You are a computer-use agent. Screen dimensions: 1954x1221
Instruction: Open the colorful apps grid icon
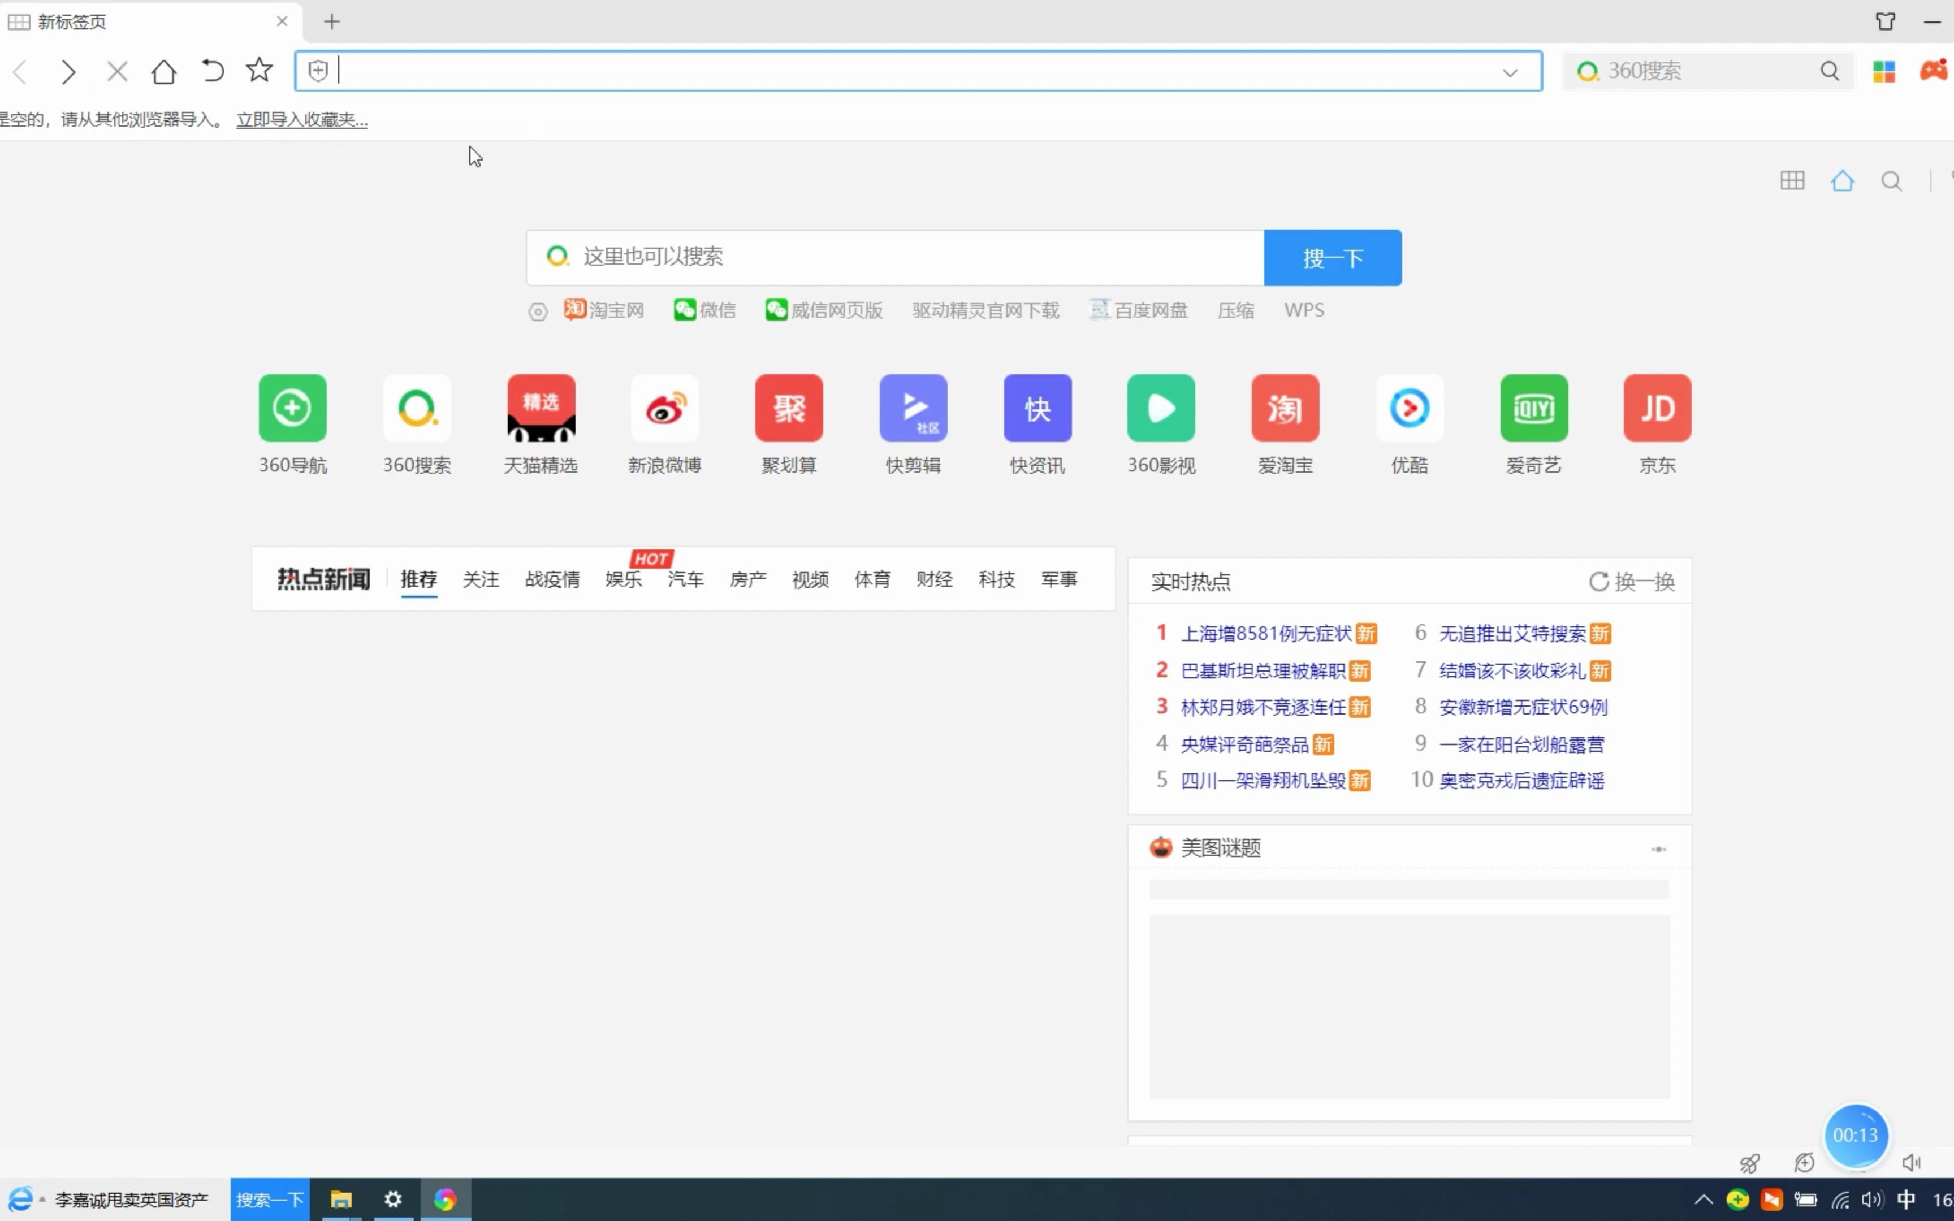pos(1884,72)
